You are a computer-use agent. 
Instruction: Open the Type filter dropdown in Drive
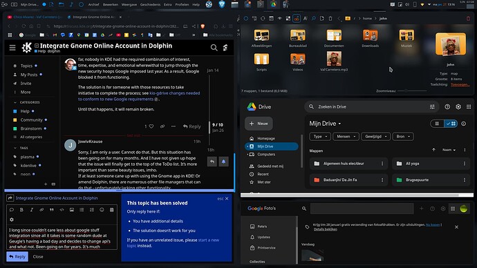pos(320,137)
